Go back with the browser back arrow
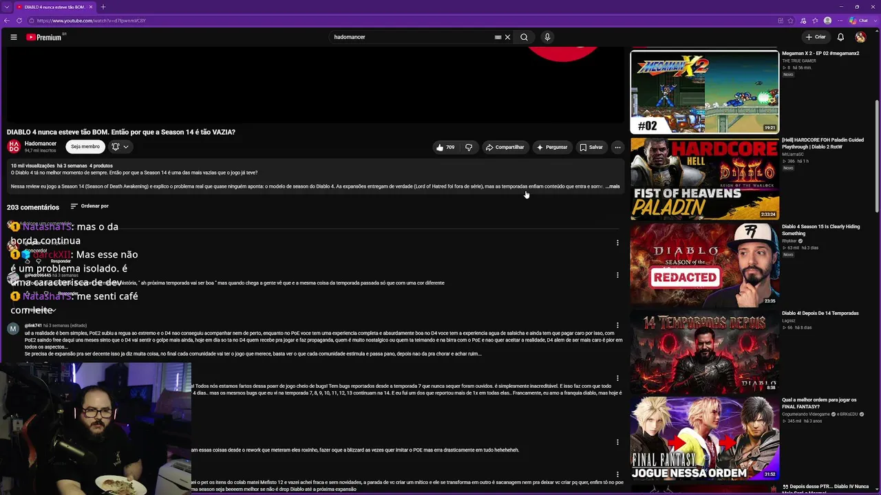 (7, 21)
